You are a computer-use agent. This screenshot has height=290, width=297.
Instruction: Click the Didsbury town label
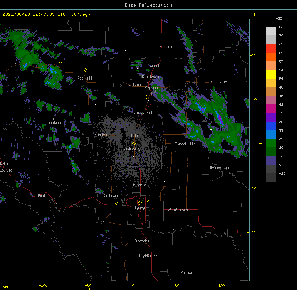point(132,148)
